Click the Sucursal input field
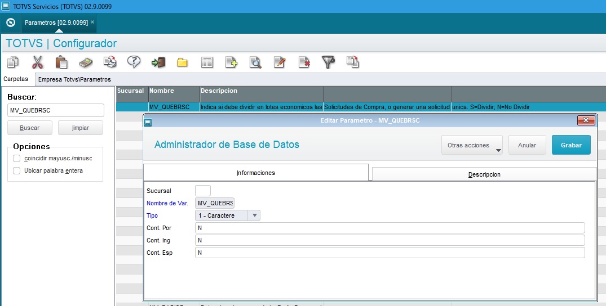Image resolution: width=606 pixels, height=306 pixels. coord(203,191)
